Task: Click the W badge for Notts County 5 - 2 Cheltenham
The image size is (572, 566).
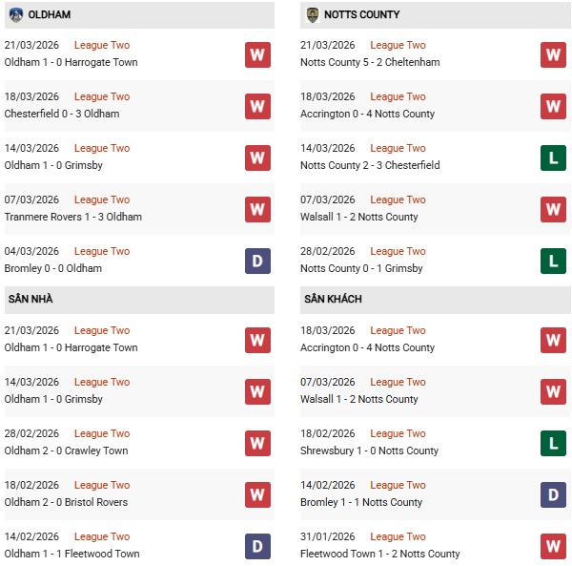Action: [553, 54]
